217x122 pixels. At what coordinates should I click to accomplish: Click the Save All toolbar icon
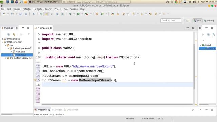[26, 14]
